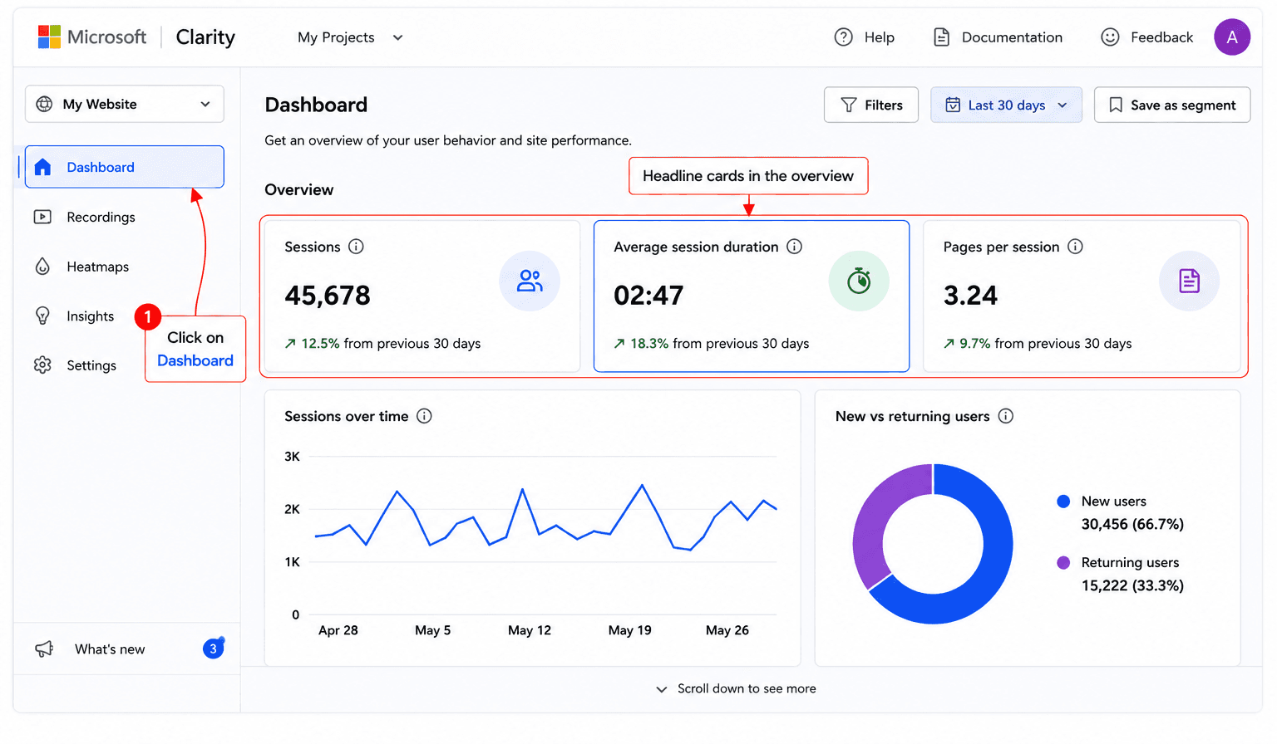Click the Feedback link
Viewport: 1277px width, 744px height.
click(1147, 37)
